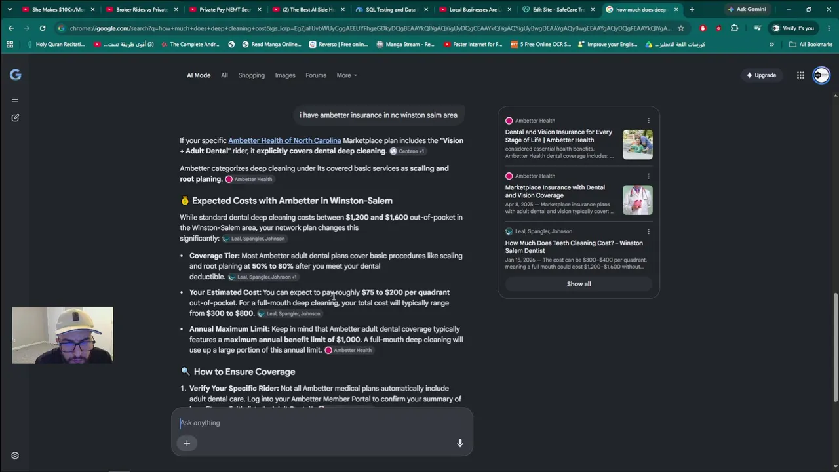Click the address bar URL
The height and width of the screenshot is (472, 839).
[x=370, y=28]
